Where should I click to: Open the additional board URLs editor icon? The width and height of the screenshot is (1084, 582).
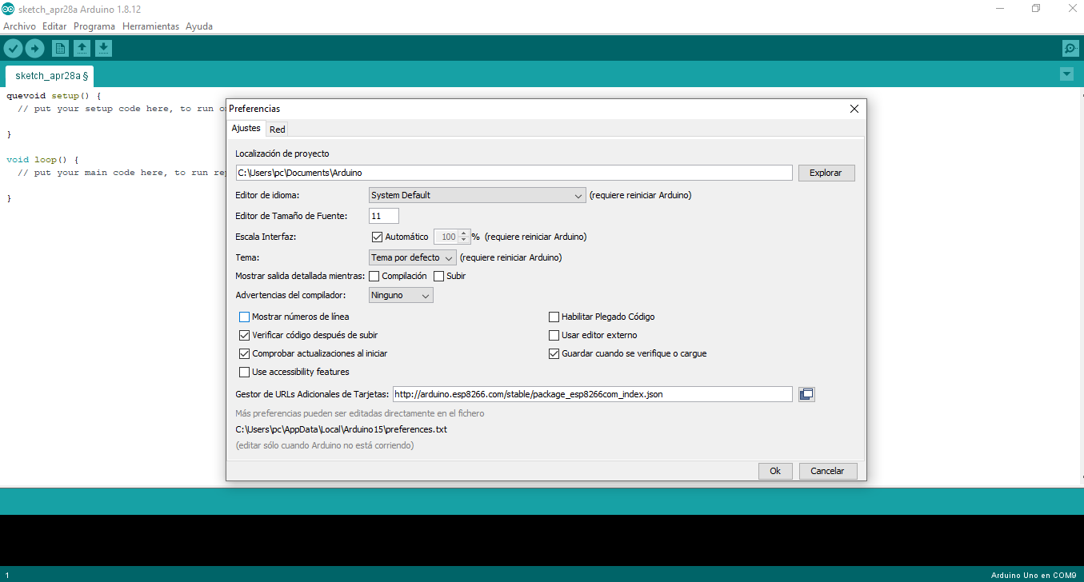(x=806, y=394)
